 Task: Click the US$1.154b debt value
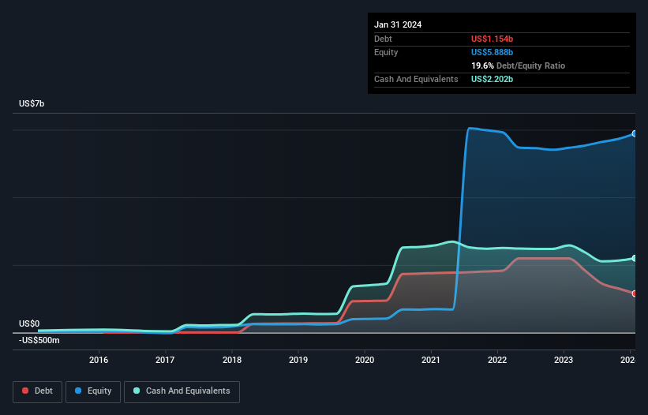492,39
